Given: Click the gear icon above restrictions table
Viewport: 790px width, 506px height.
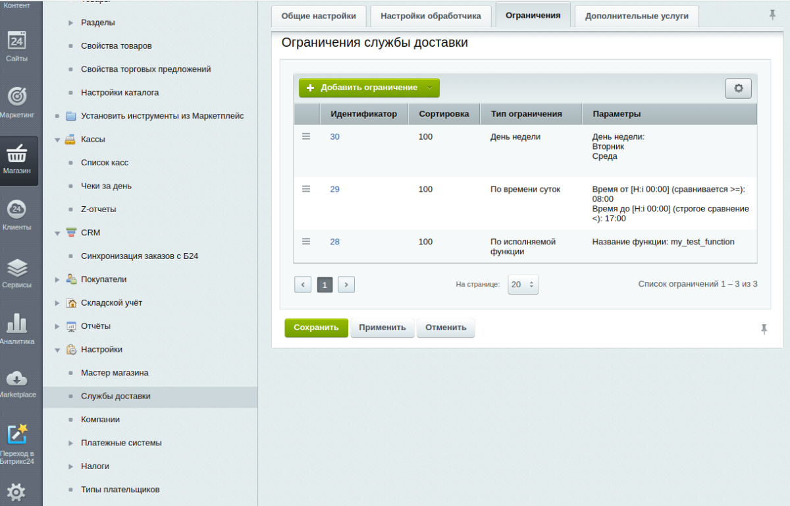Looking at the screenshot, I should click(738, 88).
